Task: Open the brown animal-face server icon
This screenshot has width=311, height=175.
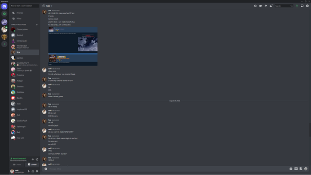Action: 4,37
